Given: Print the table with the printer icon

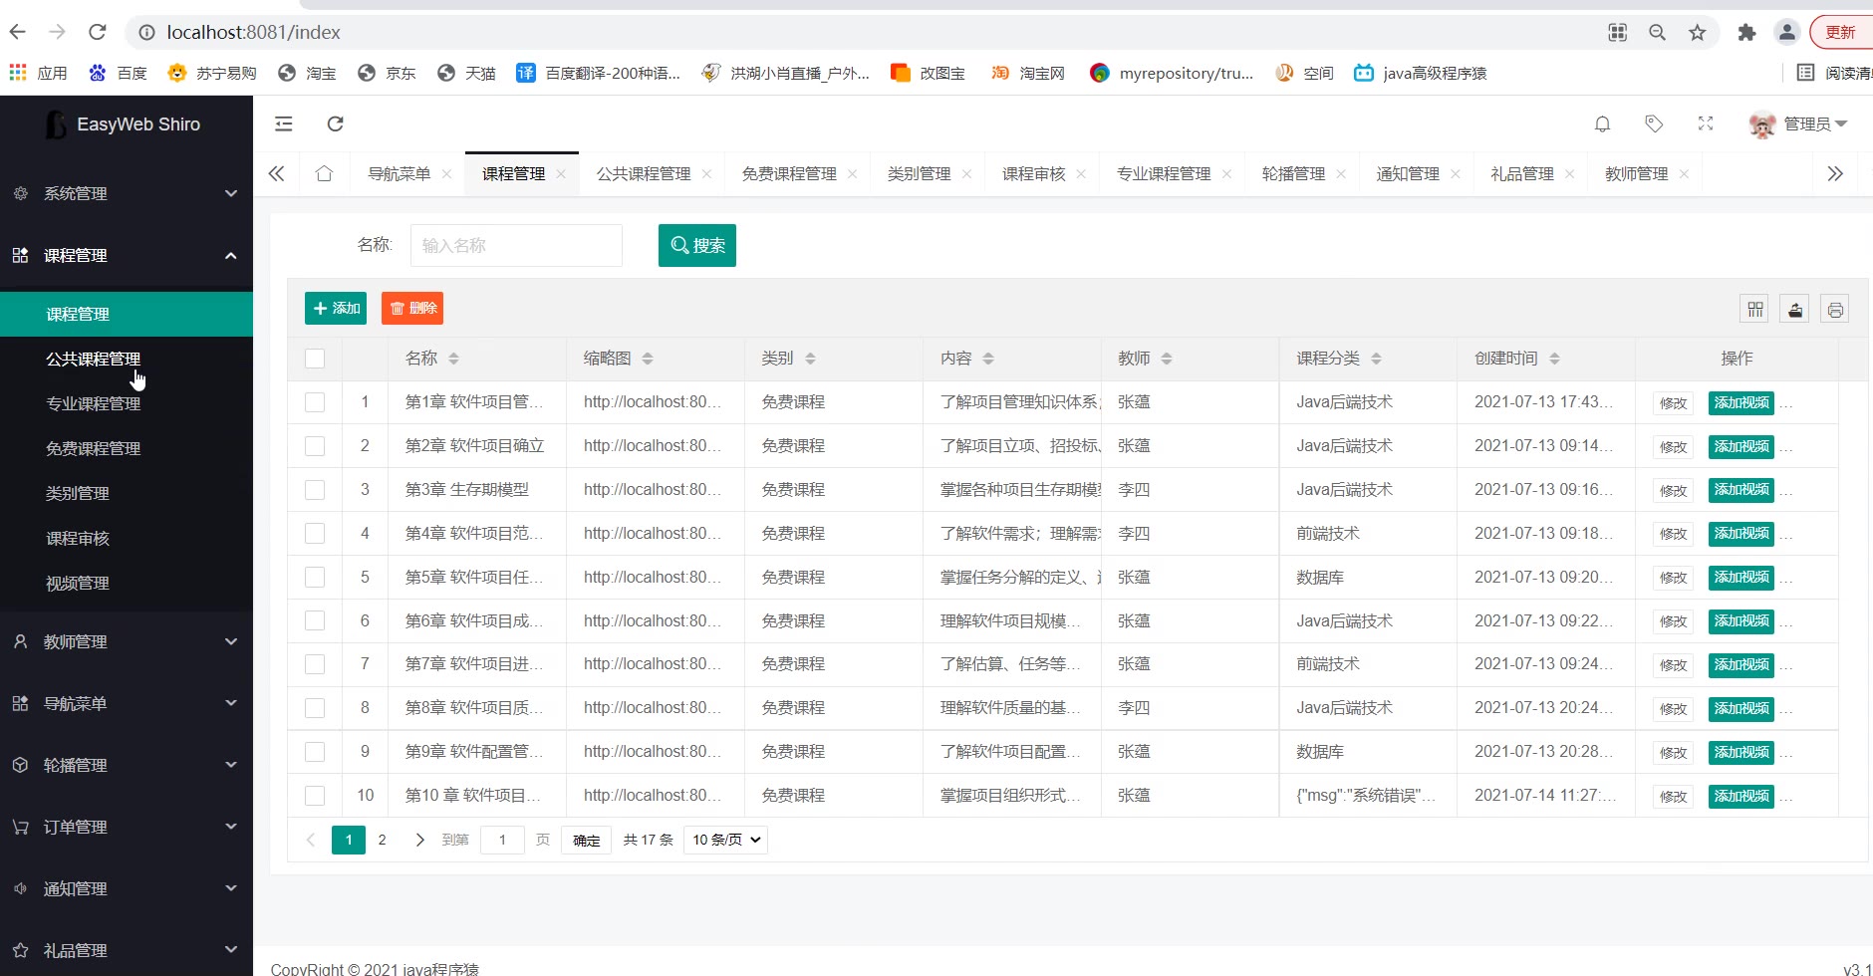Looking at the screenshot, I should (x=1835, y=309).
